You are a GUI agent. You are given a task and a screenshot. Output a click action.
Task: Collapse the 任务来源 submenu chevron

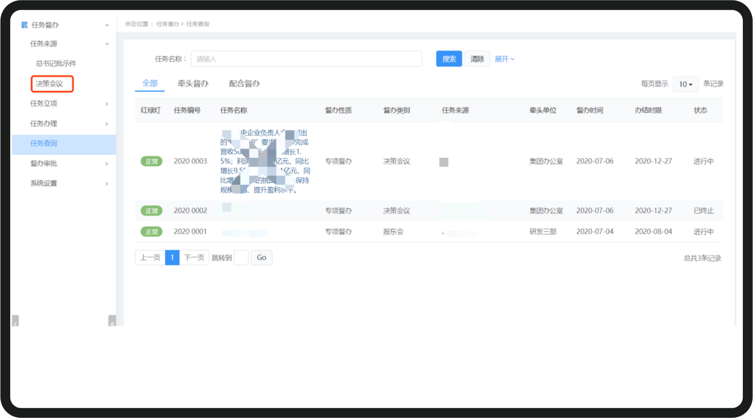click(107, 44)
